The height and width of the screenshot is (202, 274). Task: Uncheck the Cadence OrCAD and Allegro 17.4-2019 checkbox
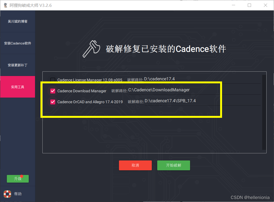click(x=53, y=102)
